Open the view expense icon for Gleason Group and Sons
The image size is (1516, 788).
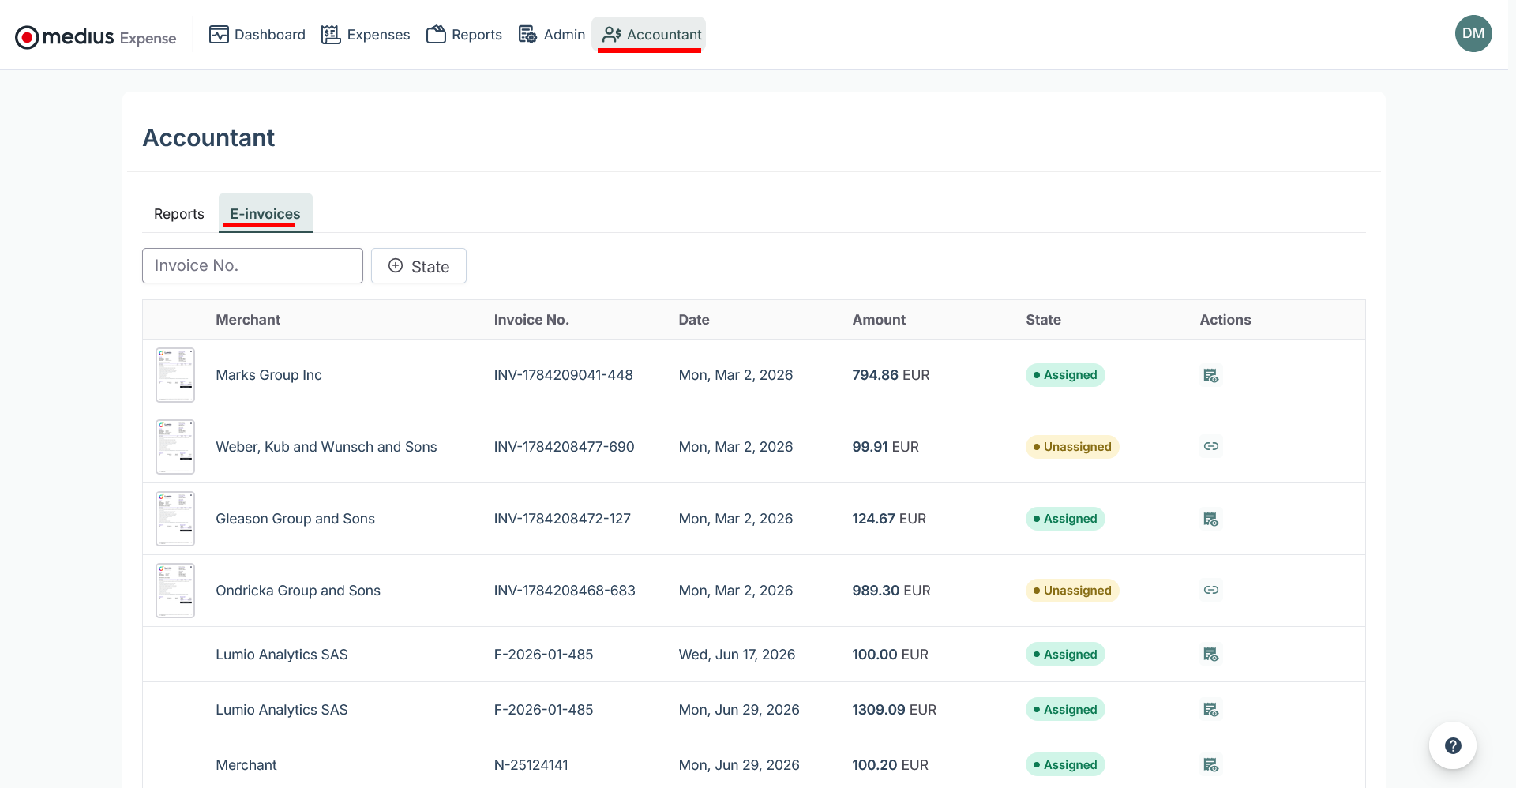1210,519
